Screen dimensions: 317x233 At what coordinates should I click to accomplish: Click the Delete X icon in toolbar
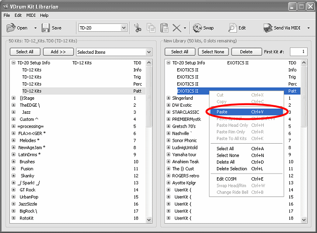click(x=176, y=28)
